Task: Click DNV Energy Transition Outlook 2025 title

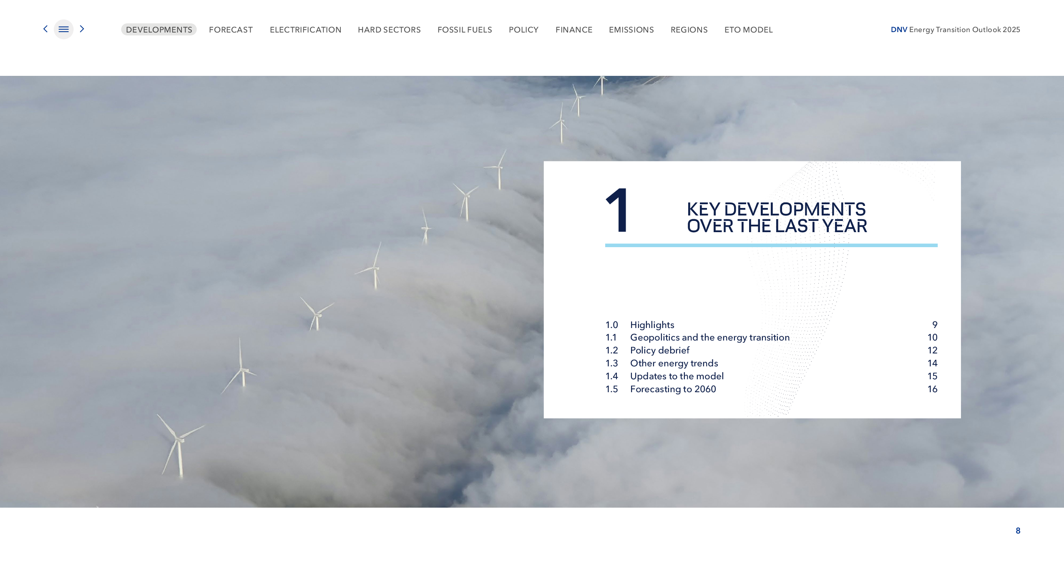Action: coord(955,30)
